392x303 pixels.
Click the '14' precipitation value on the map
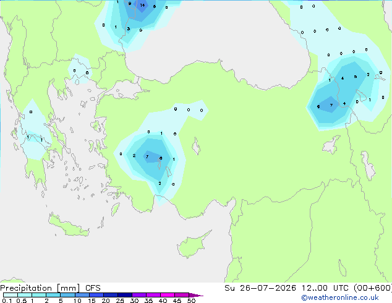coord(142,5)
